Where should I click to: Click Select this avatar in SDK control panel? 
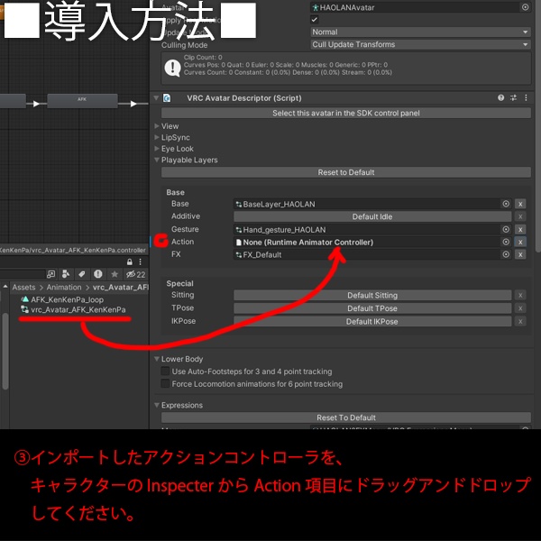click(345, 114)
